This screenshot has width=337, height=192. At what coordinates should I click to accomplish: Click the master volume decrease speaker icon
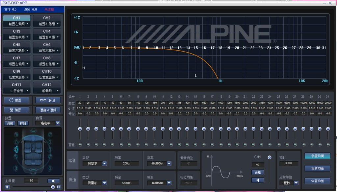click(7, 187)
